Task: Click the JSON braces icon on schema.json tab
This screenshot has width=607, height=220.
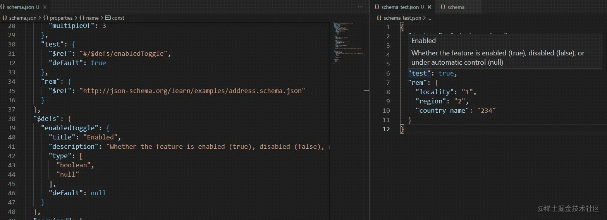Action: click(3, 7)
